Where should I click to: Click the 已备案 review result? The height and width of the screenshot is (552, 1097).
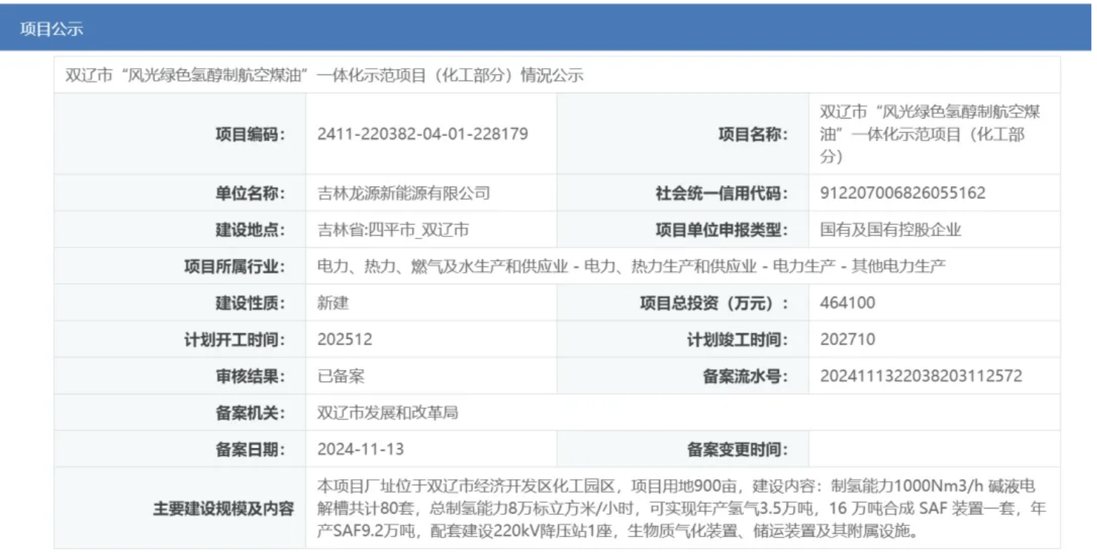tap(340, 376)
